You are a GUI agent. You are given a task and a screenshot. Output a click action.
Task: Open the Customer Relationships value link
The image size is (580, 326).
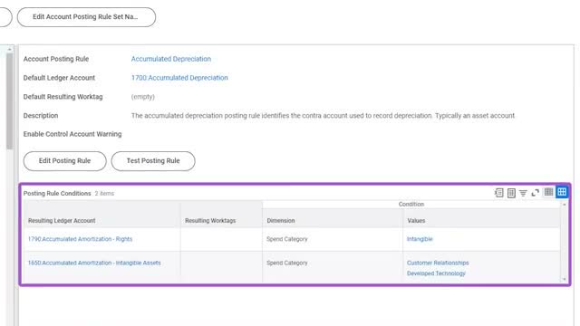coord(438,263)
